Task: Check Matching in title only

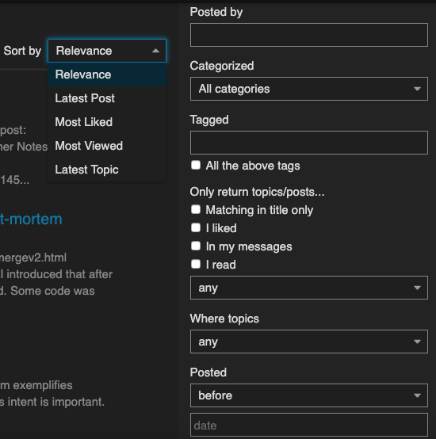Action: [x=196, y=209]
